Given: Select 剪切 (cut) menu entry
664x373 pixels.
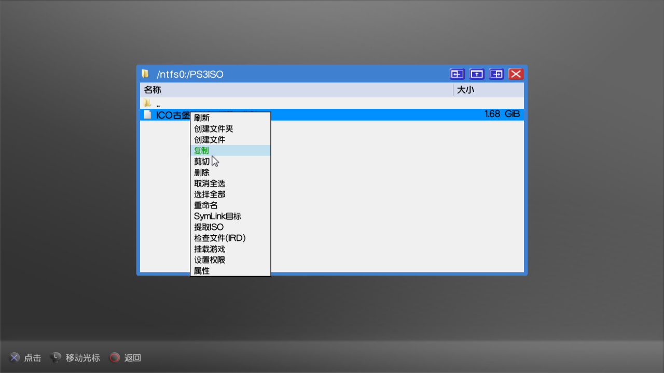Looking at the screenshot, I should 230,162.
